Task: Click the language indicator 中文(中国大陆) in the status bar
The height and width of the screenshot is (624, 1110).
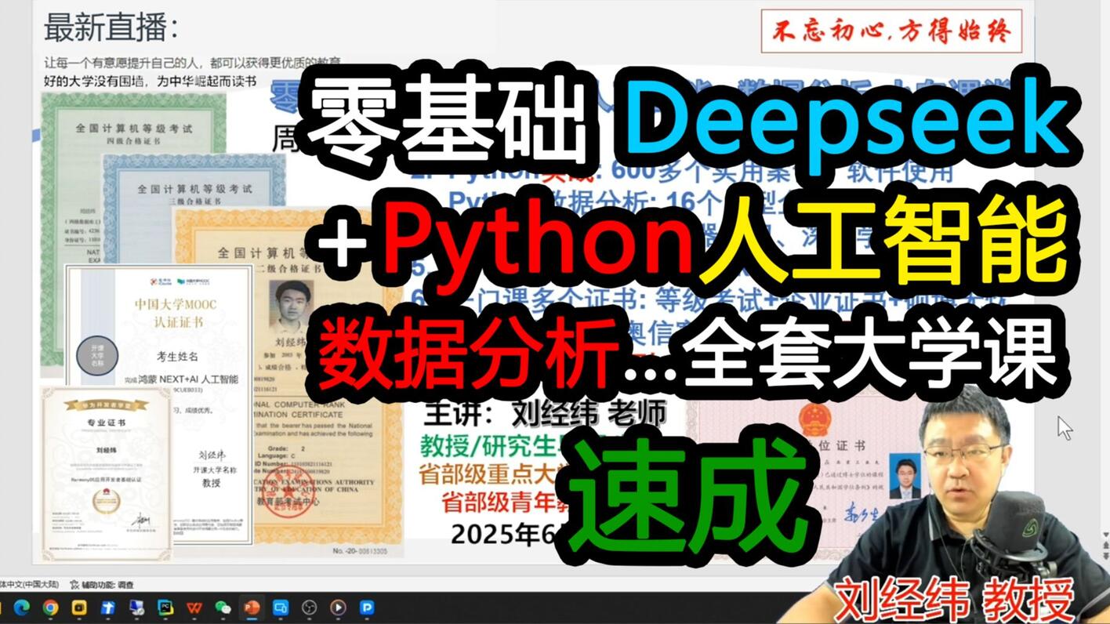Action: click(29, 585)
